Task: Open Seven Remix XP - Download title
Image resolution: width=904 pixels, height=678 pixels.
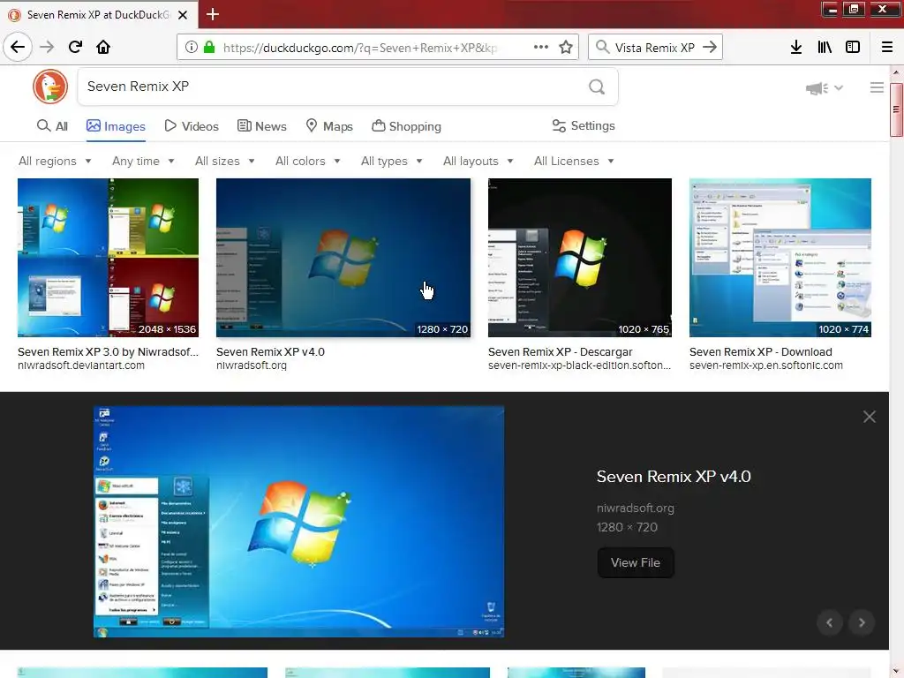Action: [x=761, y=351]
